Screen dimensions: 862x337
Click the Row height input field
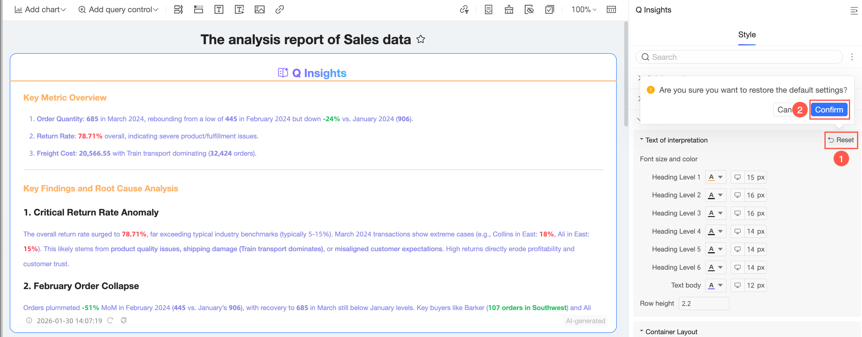coord(704,303)
